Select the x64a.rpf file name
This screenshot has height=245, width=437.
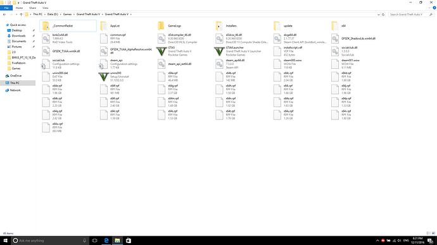point(173,73)
